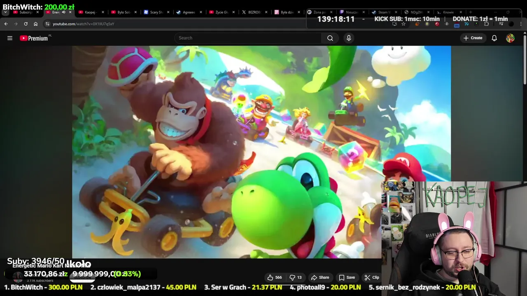Click the YouTube Search input field
Screen dimensions: 527x296
[248, 38]
